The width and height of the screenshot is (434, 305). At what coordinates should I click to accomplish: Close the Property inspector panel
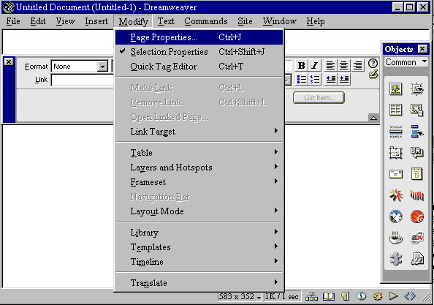click(9, 61)
